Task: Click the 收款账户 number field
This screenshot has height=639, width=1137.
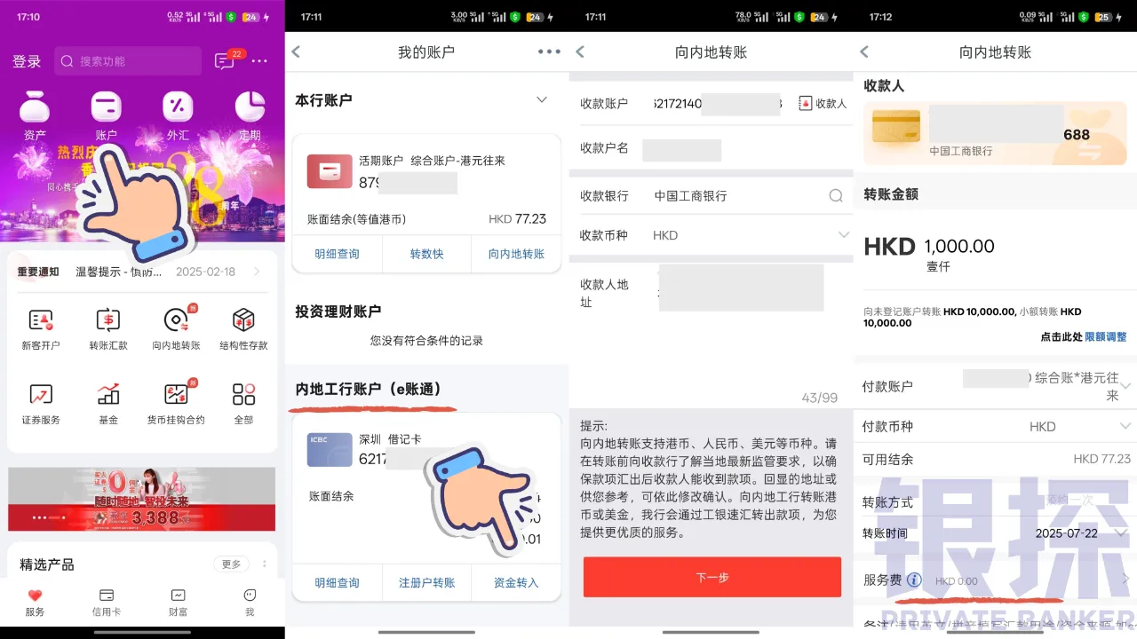Action: (718, 104)
